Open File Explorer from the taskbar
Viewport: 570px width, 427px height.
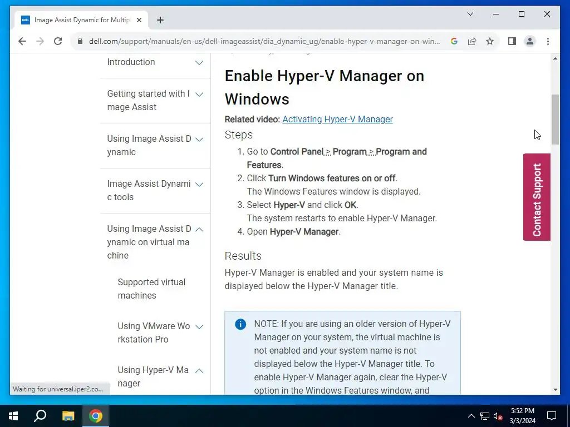68,416
